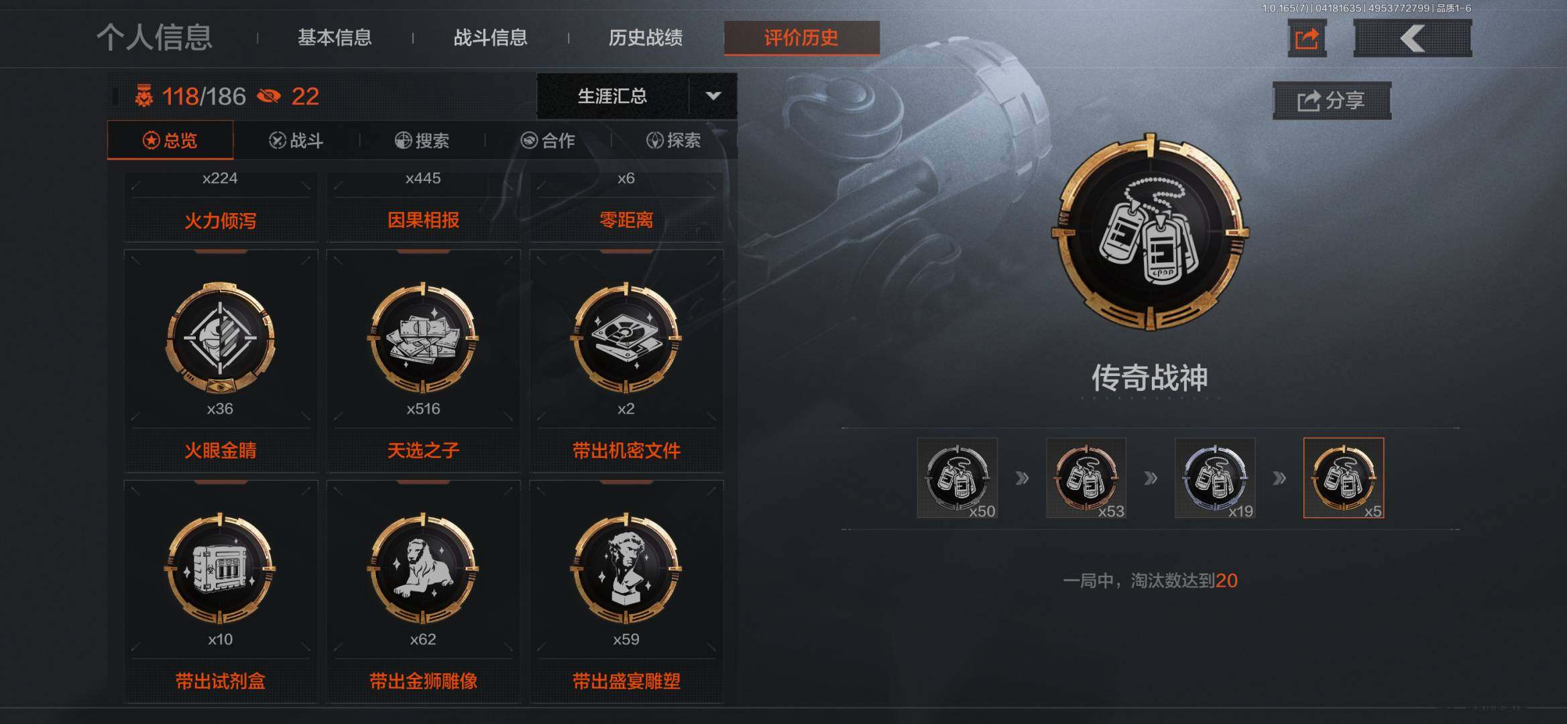
Task: Switch to the 战斗信息 tab
Action: [x=490, y=38]
